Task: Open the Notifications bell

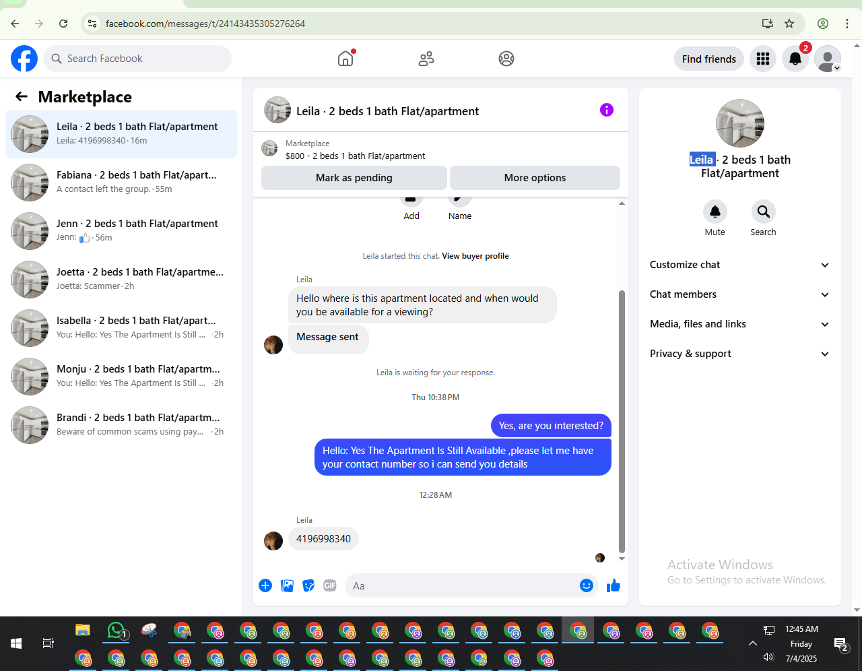Action: tap(795, 59)
